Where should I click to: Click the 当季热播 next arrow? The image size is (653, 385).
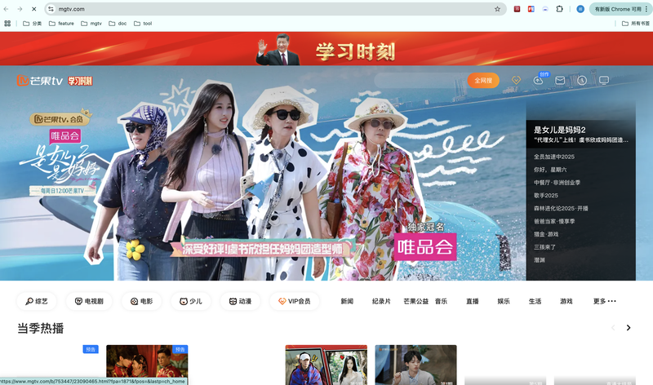[x=629, y=328]
